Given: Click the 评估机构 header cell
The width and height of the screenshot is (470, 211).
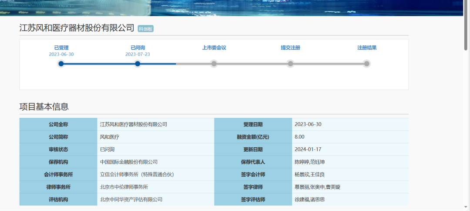Looking at the screenshot, I should [58, 200].
